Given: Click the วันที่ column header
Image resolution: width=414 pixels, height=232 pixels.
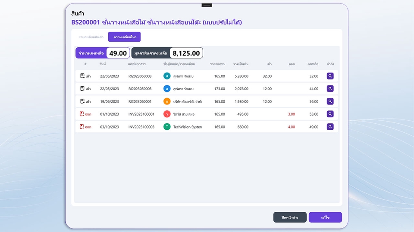Looking at the screenshot, I should pyautogui.click(x=103, y=64).
